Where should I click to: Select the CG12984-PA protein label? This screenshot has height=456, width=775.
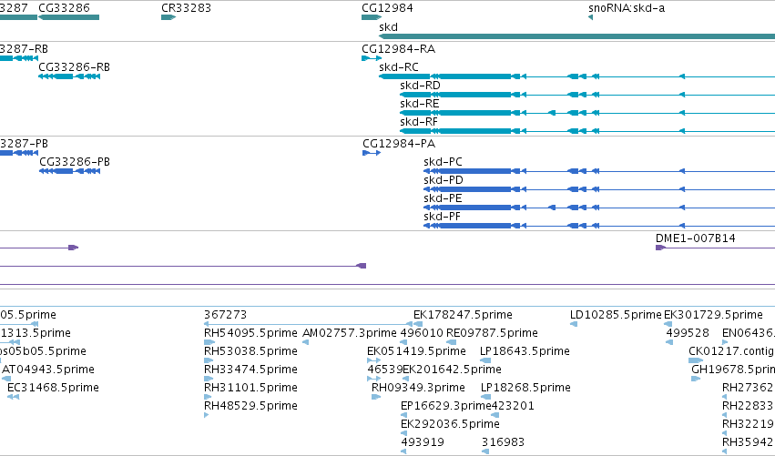coord(399,144)
